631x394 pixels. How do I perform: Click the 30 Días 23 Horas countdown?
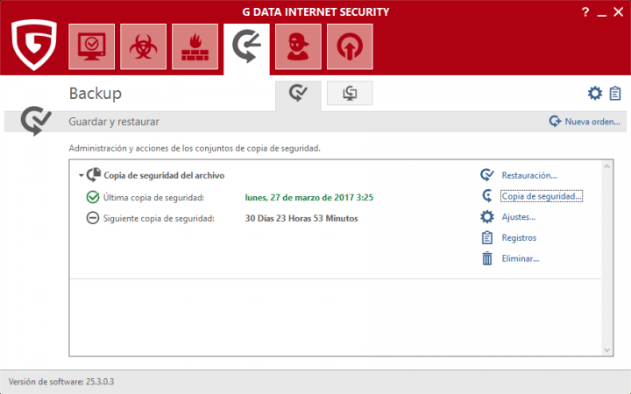[x=301, y=218]
